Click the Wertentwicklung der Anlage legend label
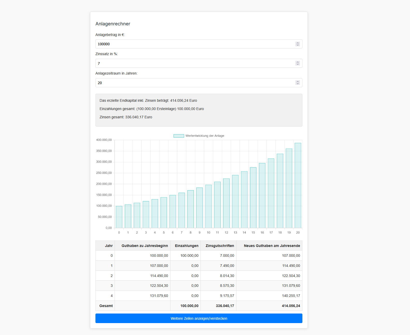410x335 pixels. 205,136
